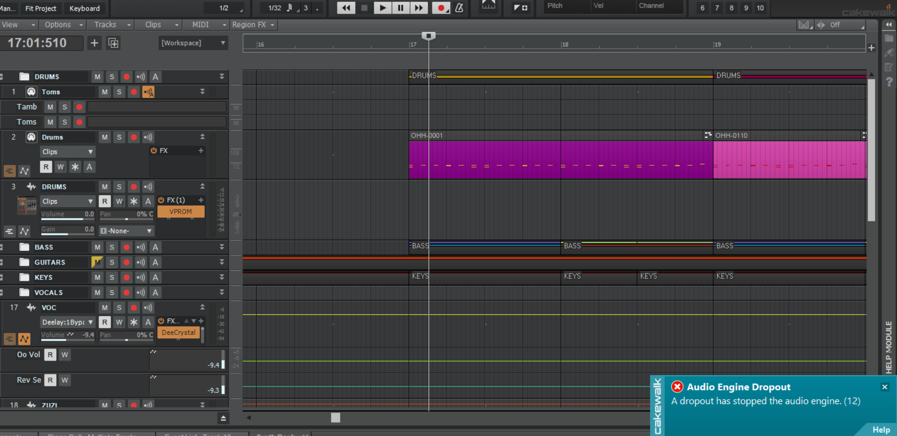Click the Keyboard button
The height and width of the screenshot is (436, 897).
(85, 8)
